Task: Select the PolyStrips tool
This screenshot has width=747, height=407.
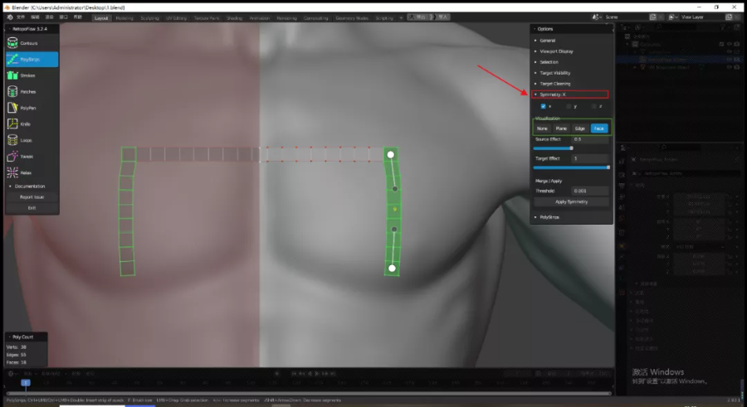Action: coord(32,60)
